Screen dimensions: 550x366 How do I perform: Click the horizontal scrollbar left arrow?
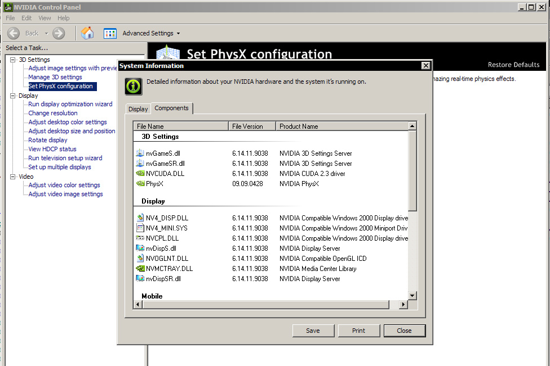138,304
